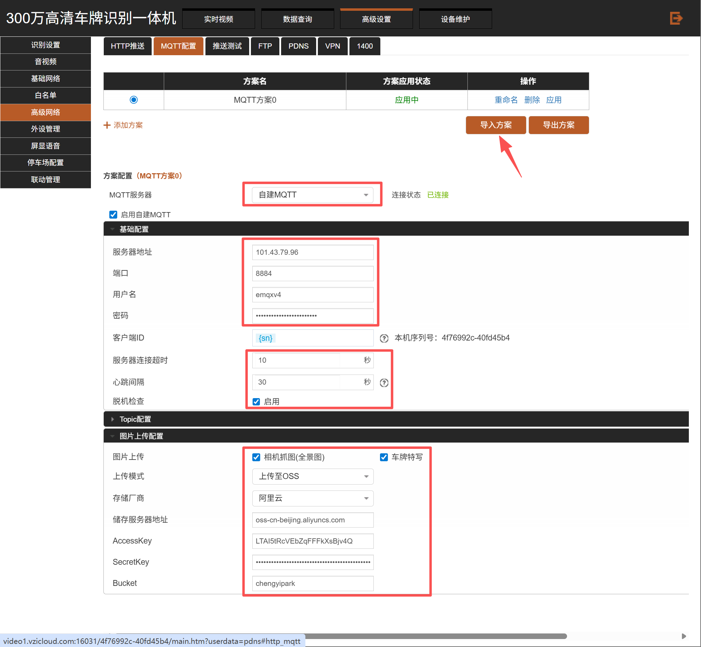The width and height of the screenshot is (701, 647).
Task: Expand the Topic配置 section
Action: [112, 419]
